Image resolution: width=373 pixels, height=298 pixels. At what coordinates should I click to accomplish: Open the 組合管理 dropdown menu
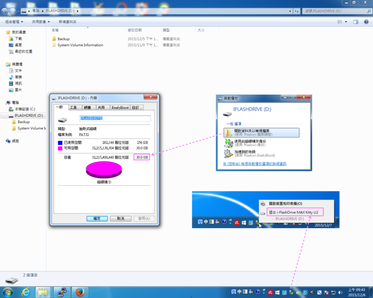coord(14,22)
